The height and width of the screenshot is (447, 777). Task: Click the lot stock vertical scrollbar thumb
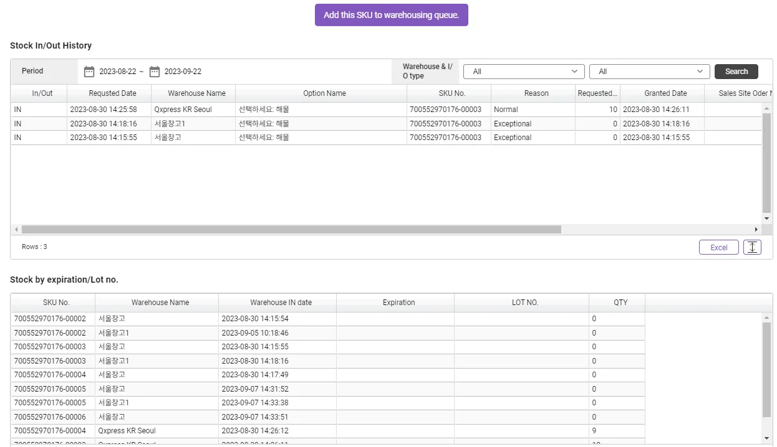[x=766, y=369]
